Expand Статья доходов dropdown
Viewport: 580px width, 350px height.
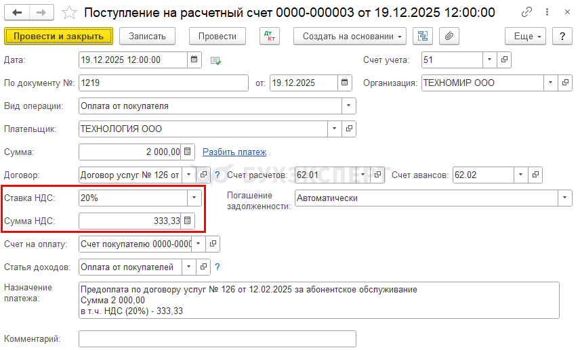(x=188, y=267)
